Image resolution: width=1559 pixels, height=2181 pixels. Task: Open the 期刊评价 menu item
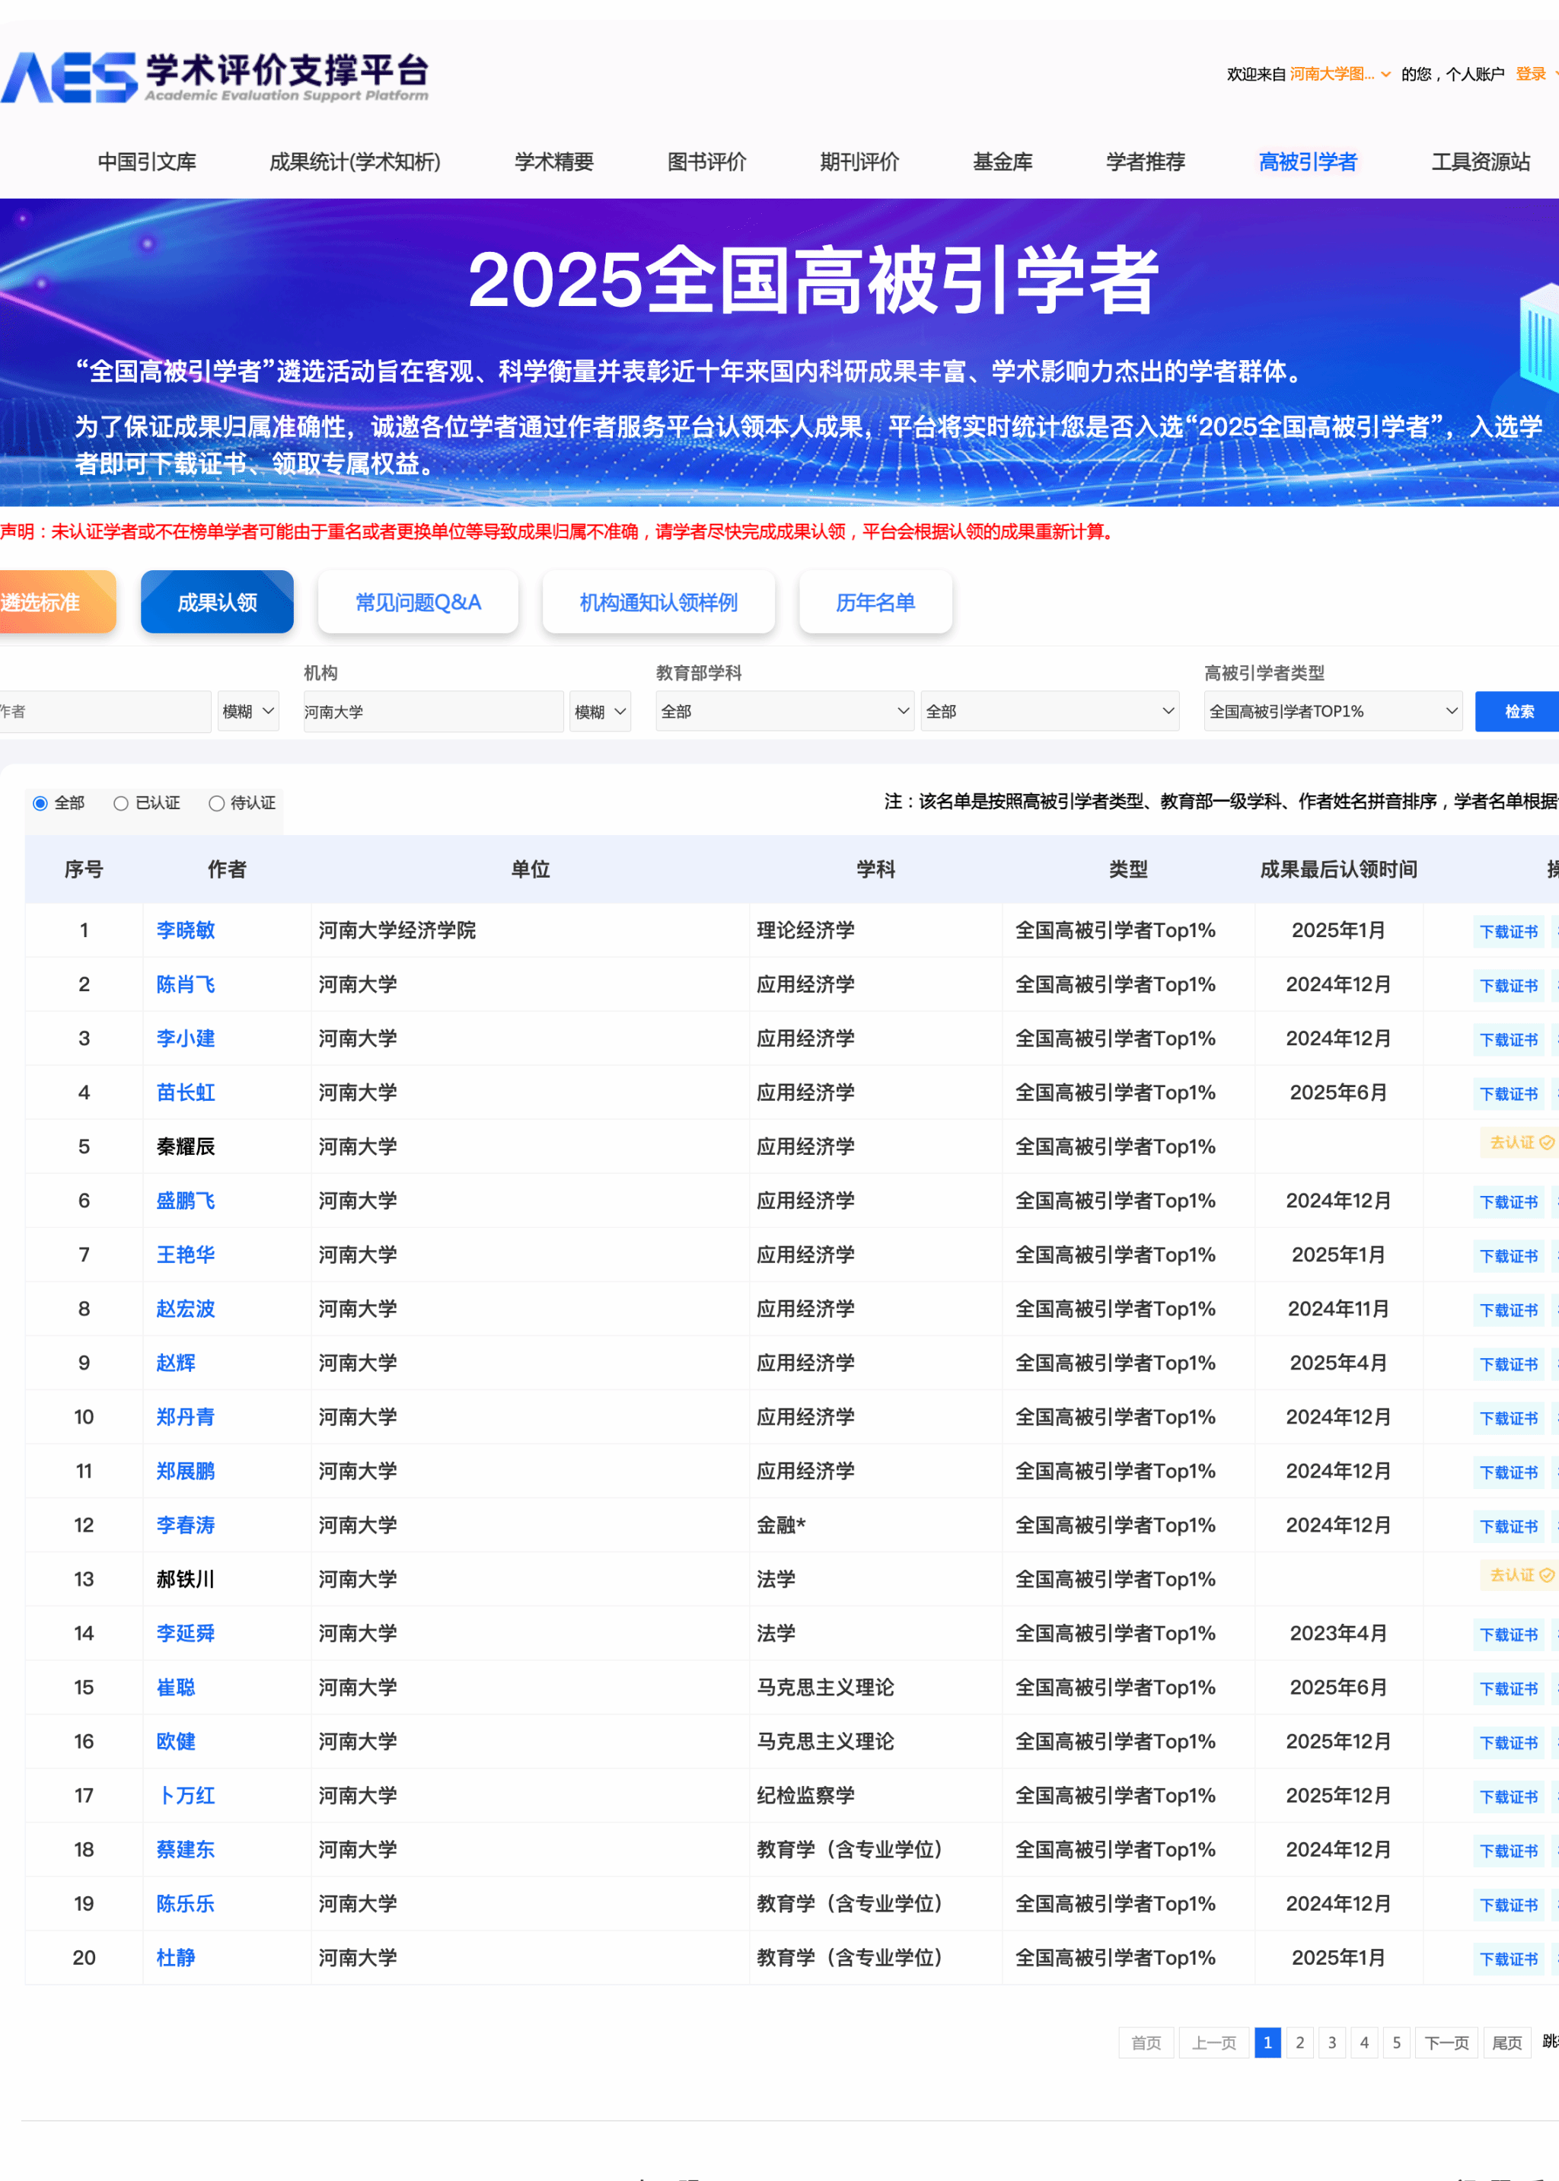pos(859,161)
